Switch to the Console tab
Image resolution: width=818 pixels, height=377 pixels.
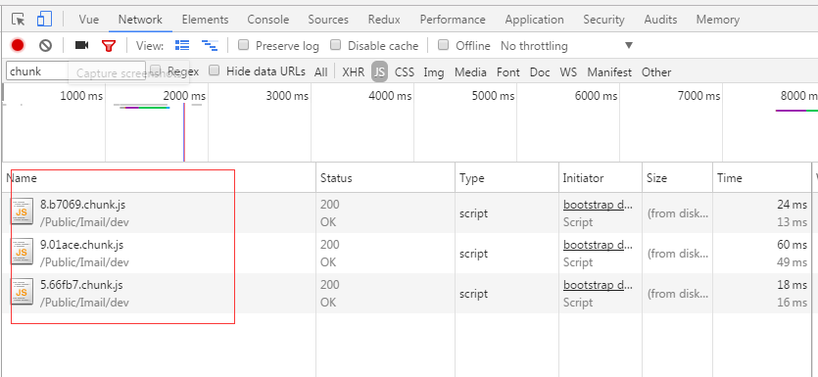pos(268,20)
